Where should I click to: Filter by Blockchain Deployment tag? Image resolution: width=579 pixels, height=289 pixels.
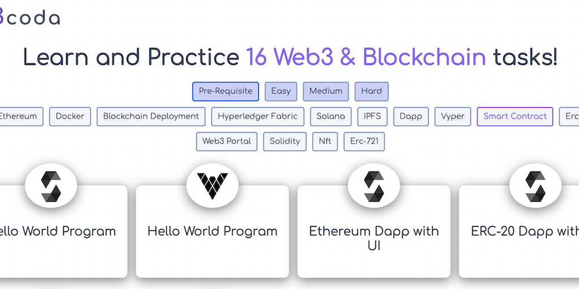[151, 117]
